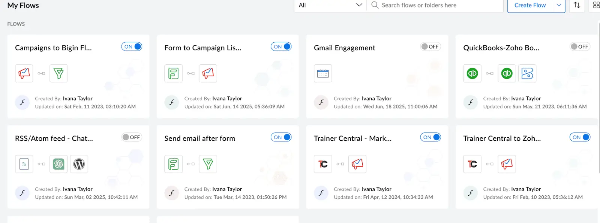Viewport: 600px width, 223px height.
Task: Click the FLOWS section label
Action: click(16, 24)
